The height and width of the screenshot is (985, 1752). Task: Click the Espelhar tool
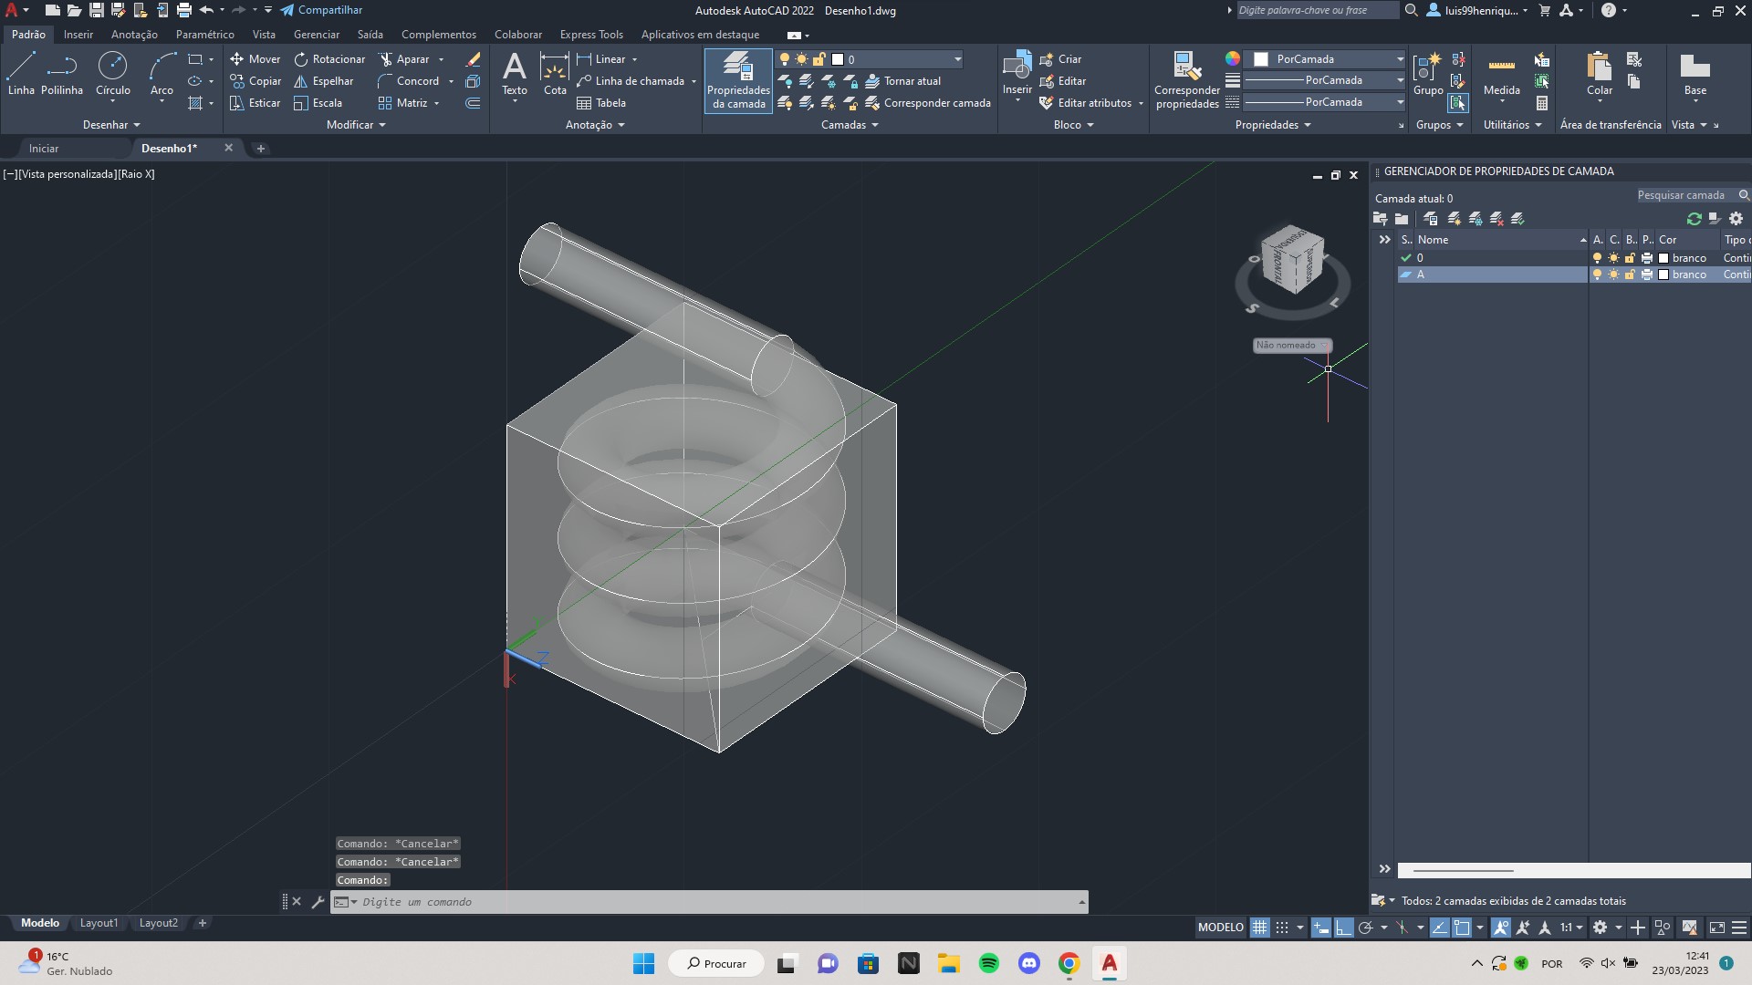[323, 81]
